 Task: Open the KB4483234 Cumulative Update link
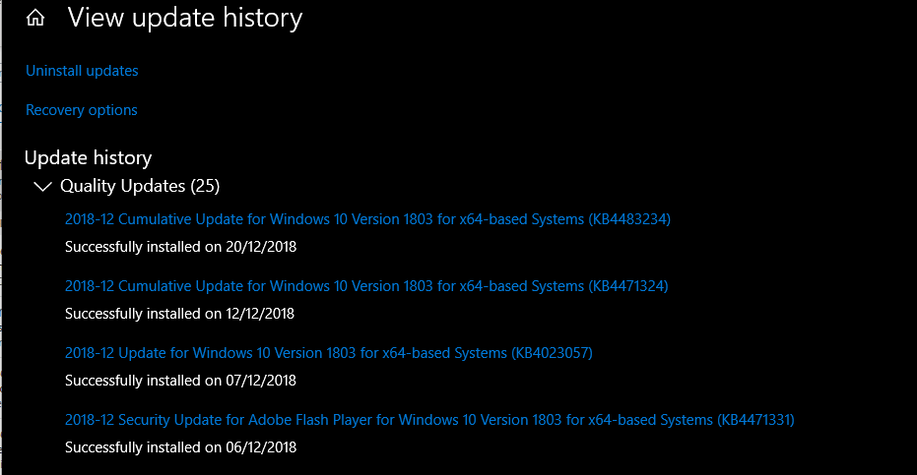(x=367, y=219)
